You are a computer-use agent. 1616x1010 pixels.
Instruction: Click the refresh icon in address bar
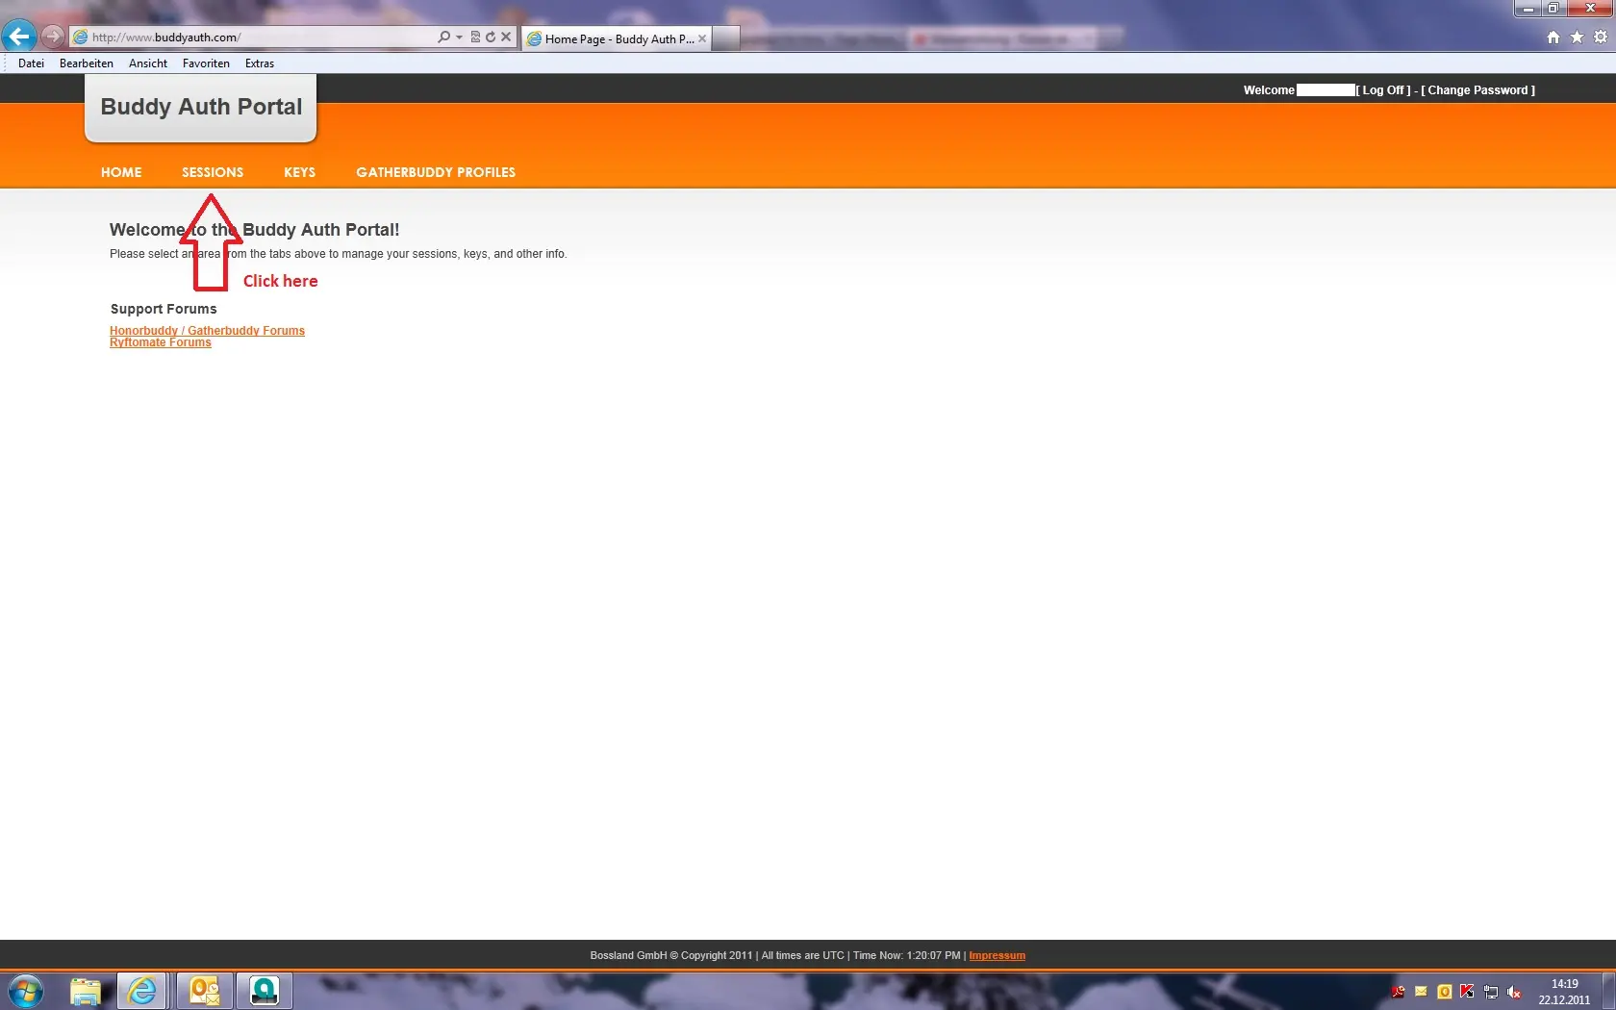coord(491,38)
